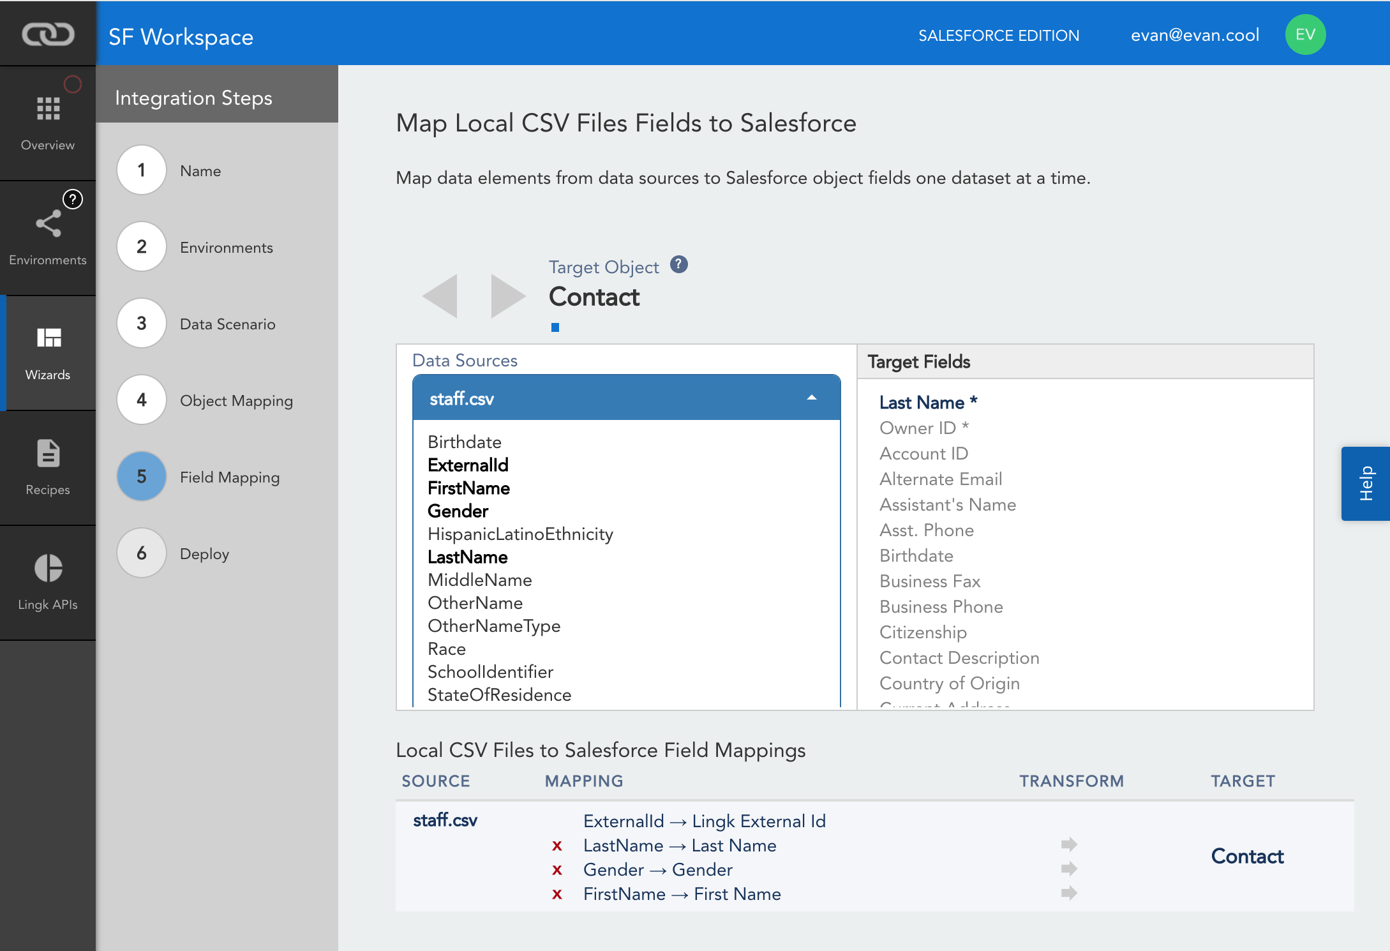Open the Lingk APIs pie icon
1390x951 pixels.
(48, 568)
